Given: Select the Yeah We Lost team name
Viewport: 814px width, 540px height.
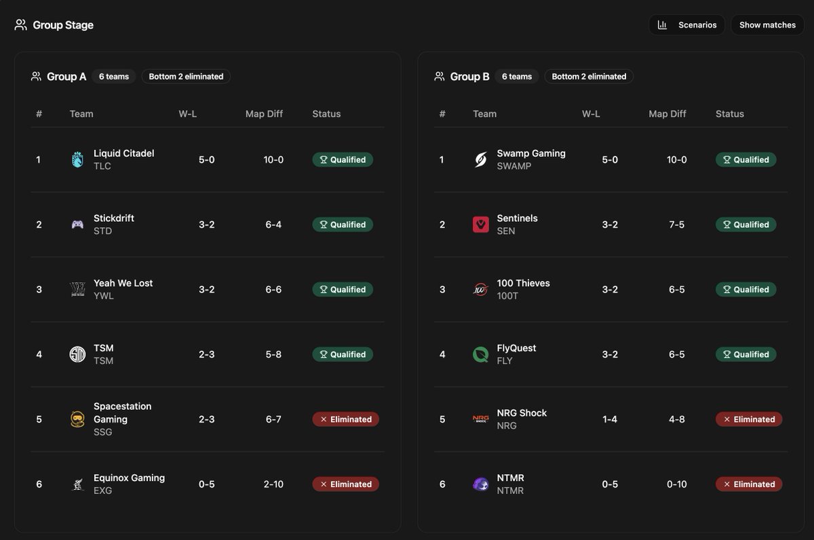Looking at the screenshot, I should tap(123, 283).
